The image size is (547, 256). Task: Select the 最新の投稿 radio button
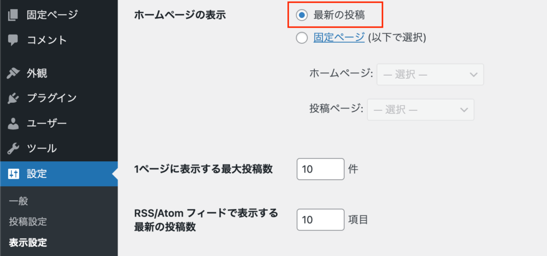pyautogui.click(x=302, y=15)
